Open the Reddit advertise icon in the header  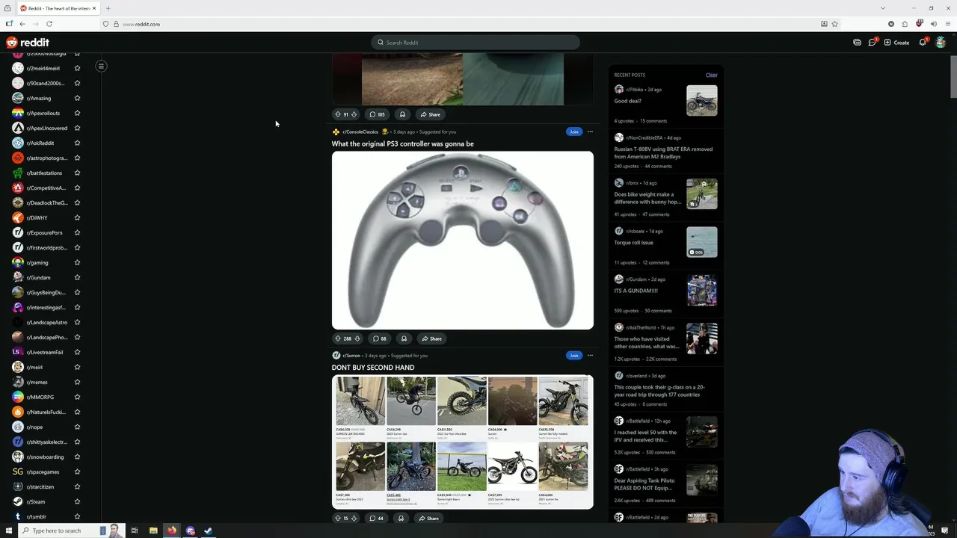pos(857,43)
